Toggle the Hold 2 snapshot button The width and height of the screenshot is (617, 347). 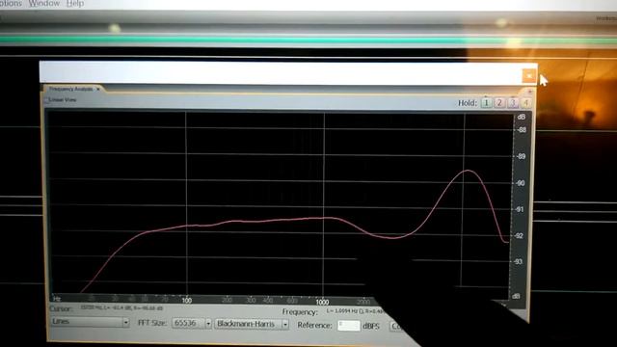tap(499, 103)
